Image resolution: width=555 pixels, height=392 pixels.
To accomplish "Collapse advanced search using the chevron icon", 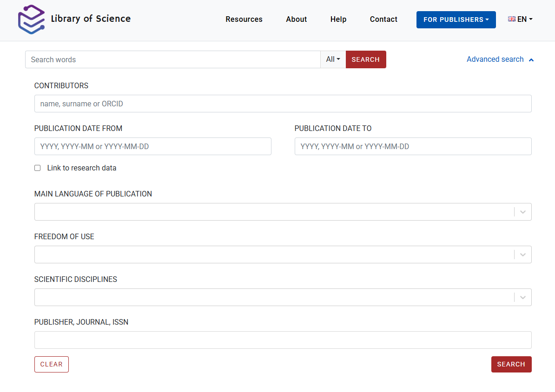I will pos(531,60).
